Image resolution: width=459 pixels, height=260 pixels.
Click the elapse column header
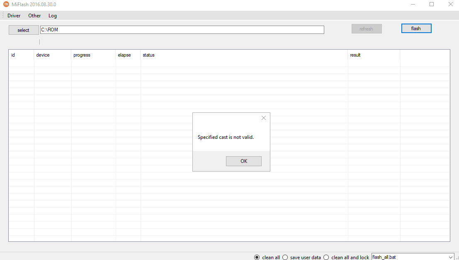pyautogui.click(x=128, y=55)
